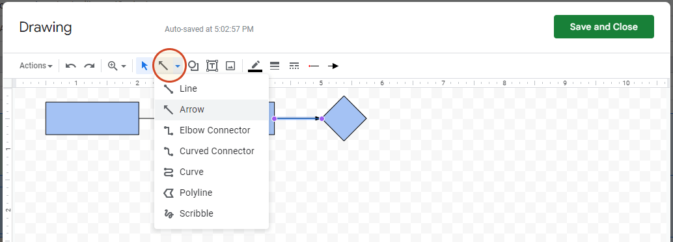
Task: Click the Auto-saved timestamp text
Action: click(209, 29)
